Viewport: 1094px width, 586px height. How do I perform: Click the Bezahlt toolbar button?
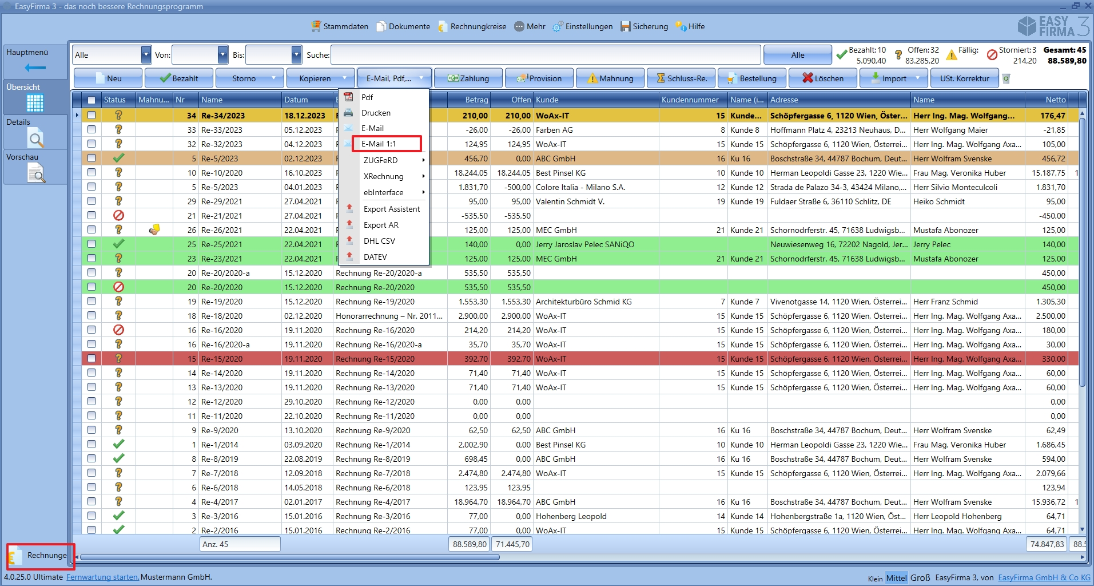coord(179,78)
